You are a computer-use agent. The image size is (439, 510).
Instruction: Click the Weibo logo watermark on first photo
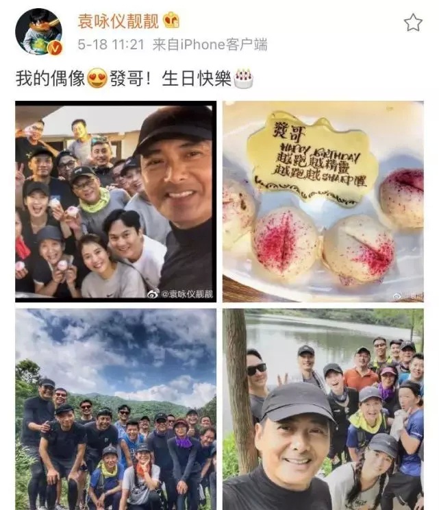tap(153, 293)
